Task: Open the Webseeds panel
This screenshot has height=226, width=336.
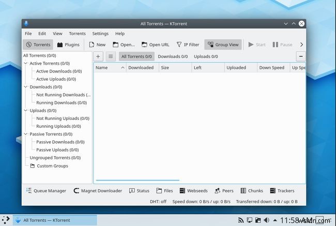Action: [x=193, y=191]
